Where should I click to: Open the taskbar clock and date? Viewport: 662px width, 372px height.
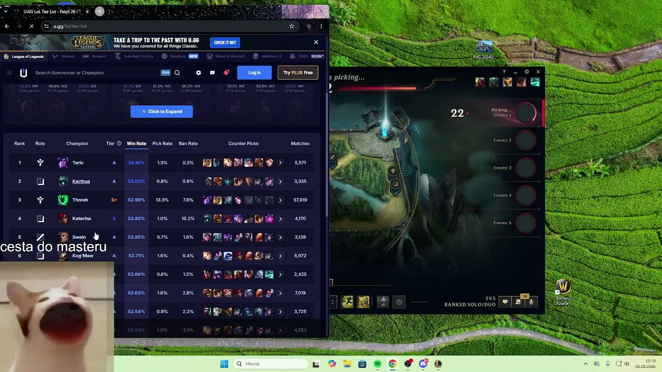[x=646, y=364]
